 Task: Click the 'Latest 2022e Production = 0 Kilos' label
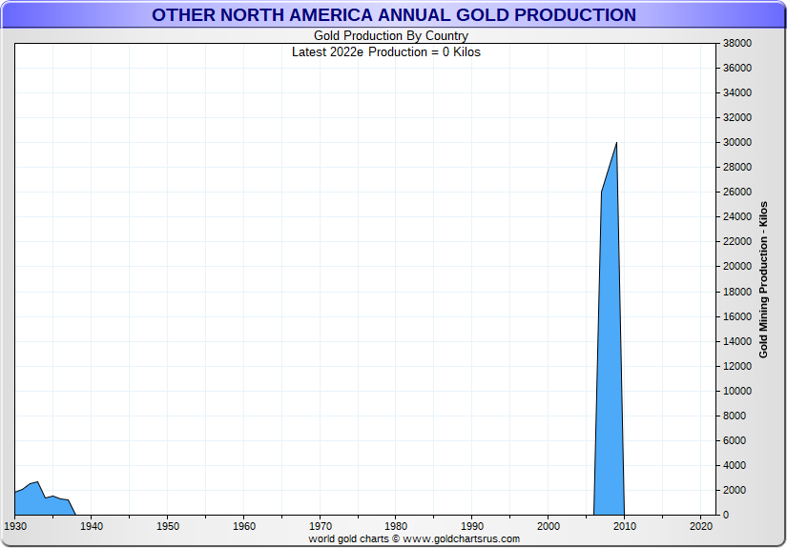(x=386, y=52)
